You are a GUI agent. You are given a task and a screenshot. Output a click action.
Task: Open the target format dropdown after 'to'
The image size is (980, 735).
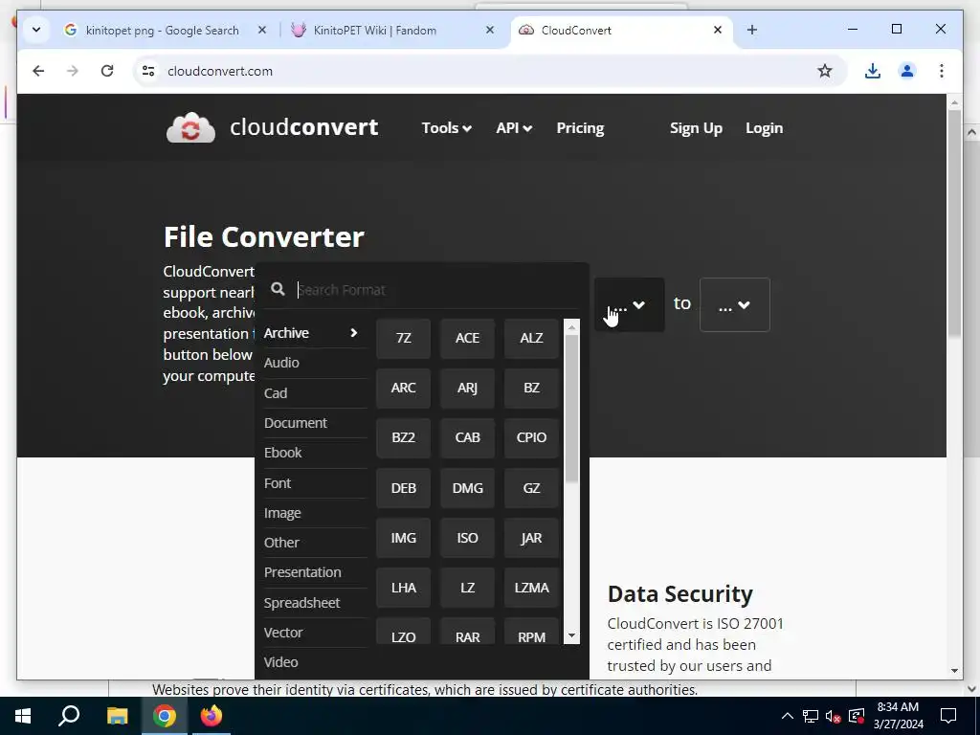coord(734,304)
